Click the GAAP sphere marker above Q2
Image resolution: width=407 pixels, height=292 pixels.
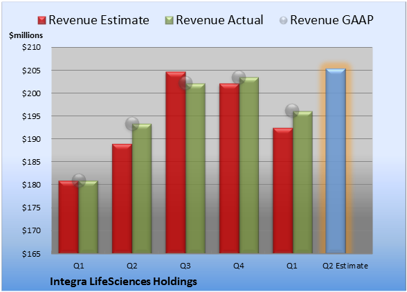[x=132, y=124]
